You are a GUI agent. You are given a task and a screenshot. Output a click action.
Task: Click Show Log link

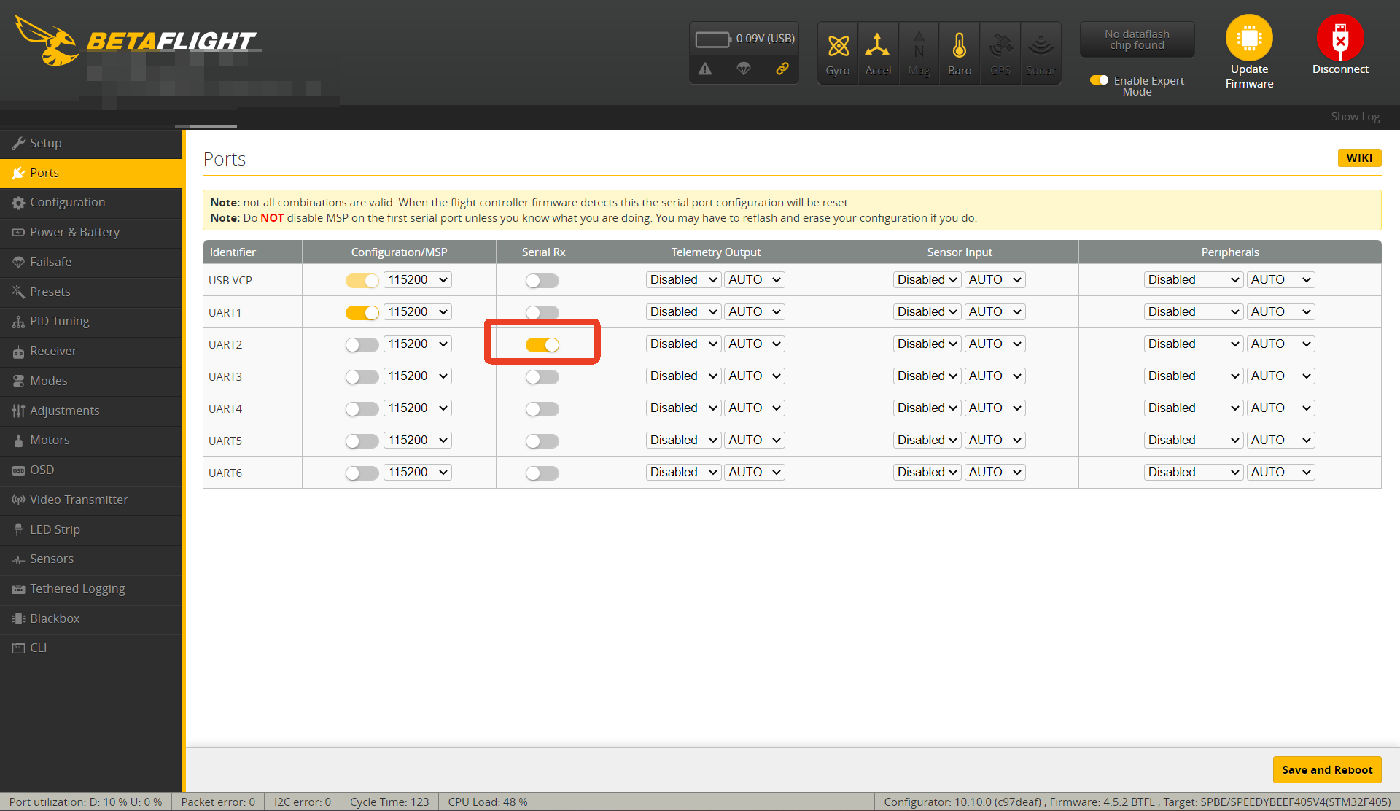coord(1354,117)
